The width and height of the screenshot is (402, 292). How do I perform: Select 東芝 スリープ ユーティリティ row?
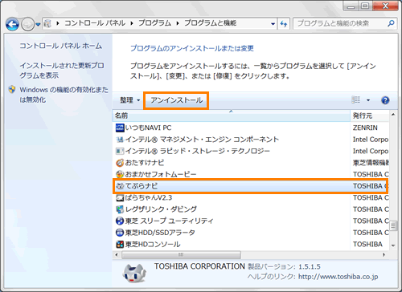click(x=251, y=221)
